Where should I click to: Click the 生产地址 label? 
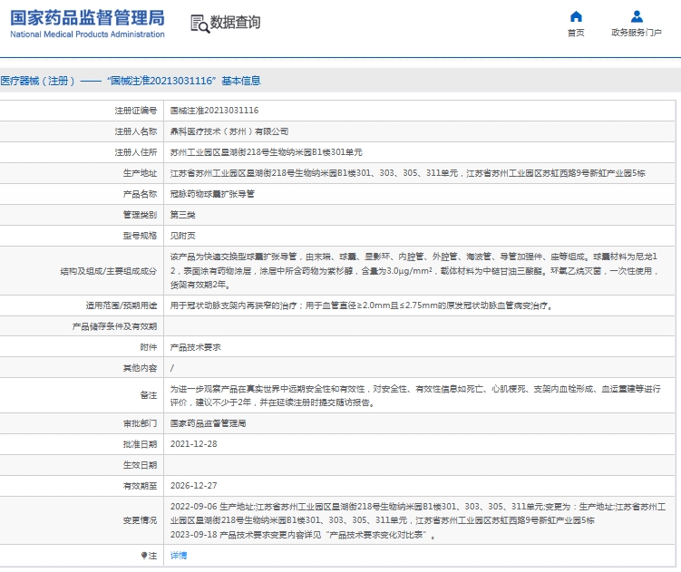click(x=140, y=173)
